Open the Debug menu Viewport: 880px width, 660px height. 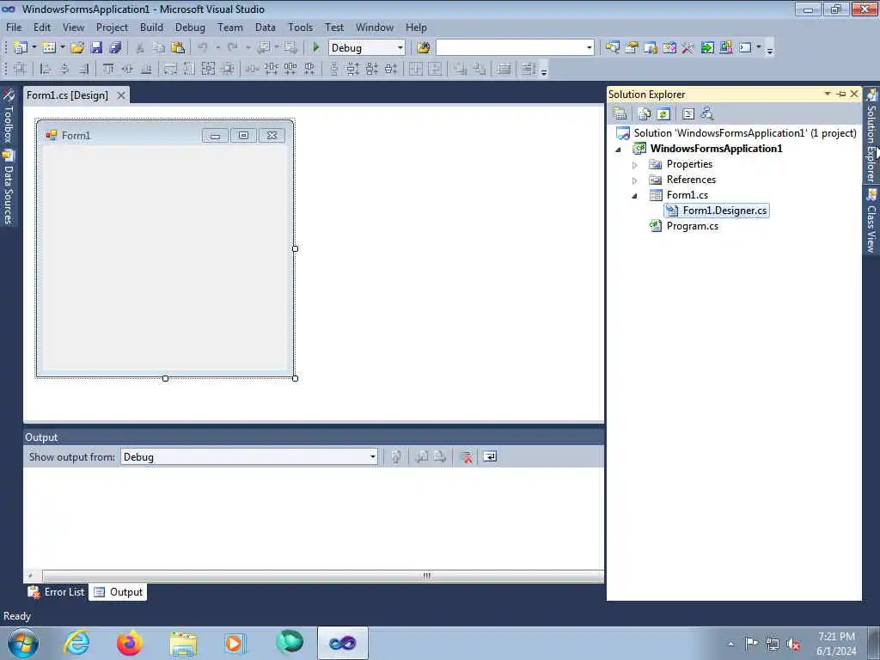pyautogui.click(x=190, y=27)
